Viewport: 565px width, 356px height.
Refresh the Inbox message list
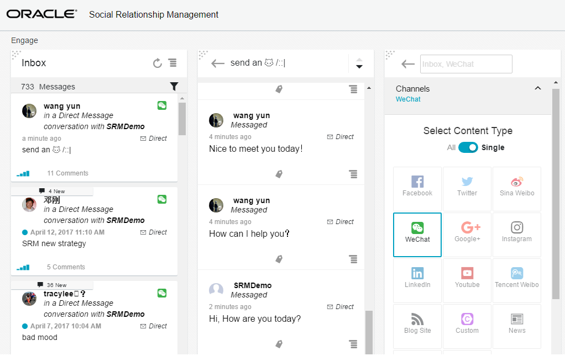[156, 63]
